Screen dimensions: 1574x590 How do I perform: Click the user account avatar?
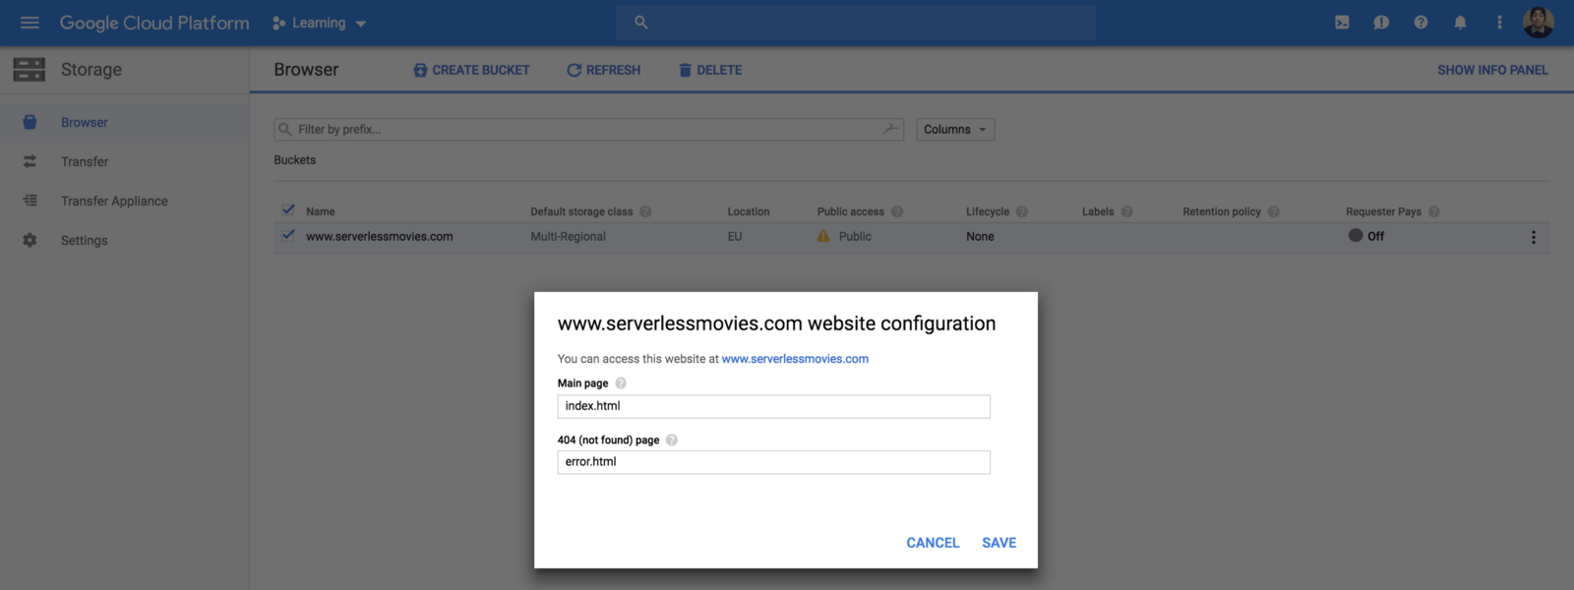[x=1538, y=23]
